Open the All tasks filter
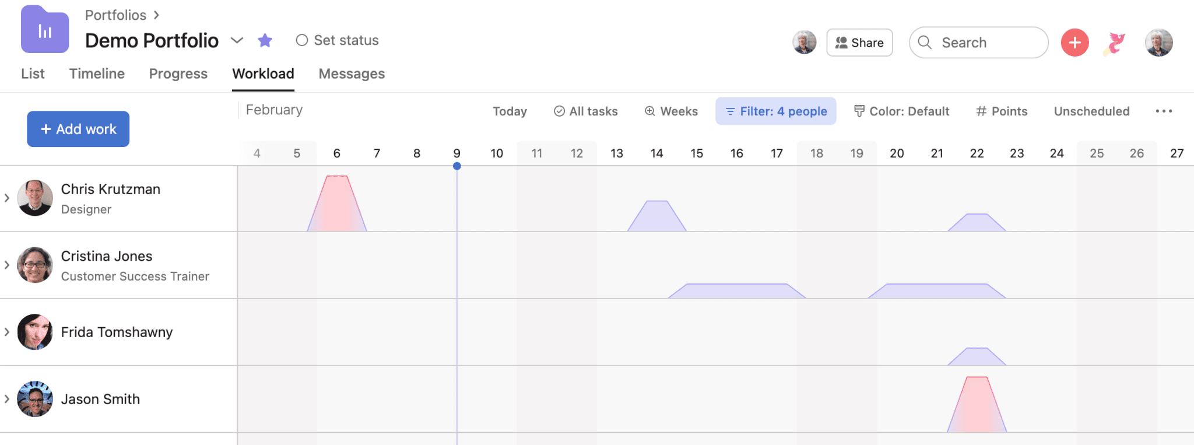 point(585,111)
